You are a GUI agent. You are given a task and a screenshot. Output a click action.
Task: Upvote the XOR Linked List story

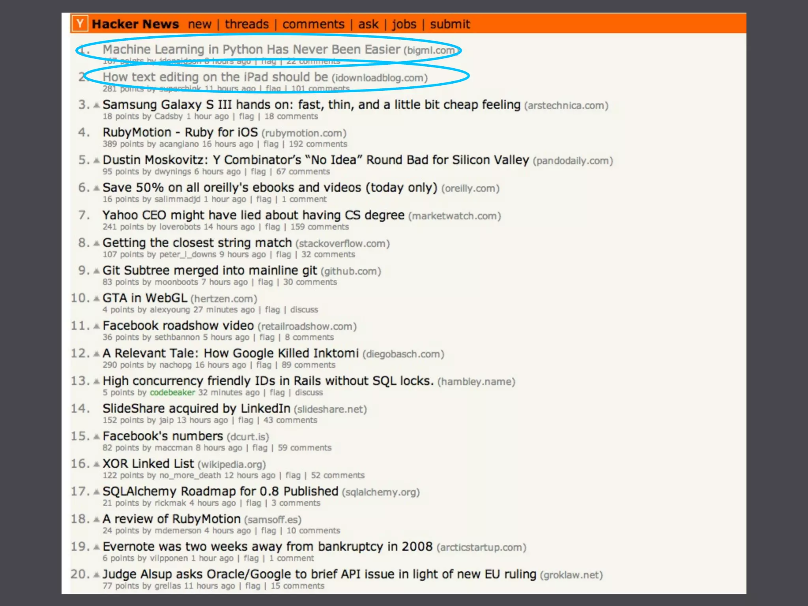click(96, 464)
